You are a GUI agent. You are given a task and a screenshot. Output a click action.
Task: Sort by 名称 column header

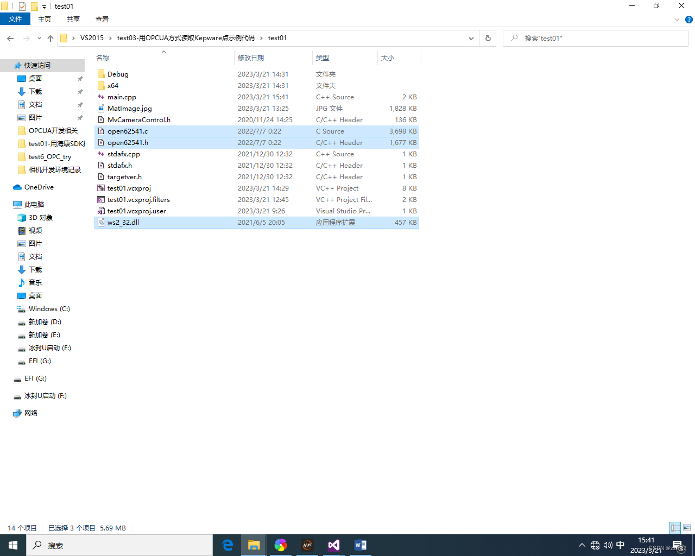[x=103, y=58]
